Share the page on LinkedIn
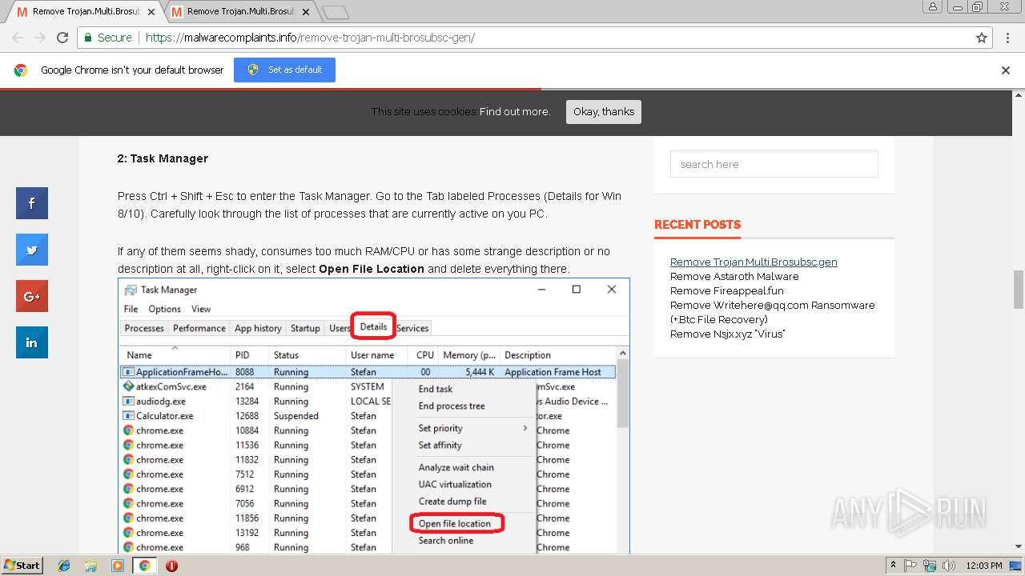Image resolution: width=1025 pixels, height=576 pixels. (x=32, y=342)
